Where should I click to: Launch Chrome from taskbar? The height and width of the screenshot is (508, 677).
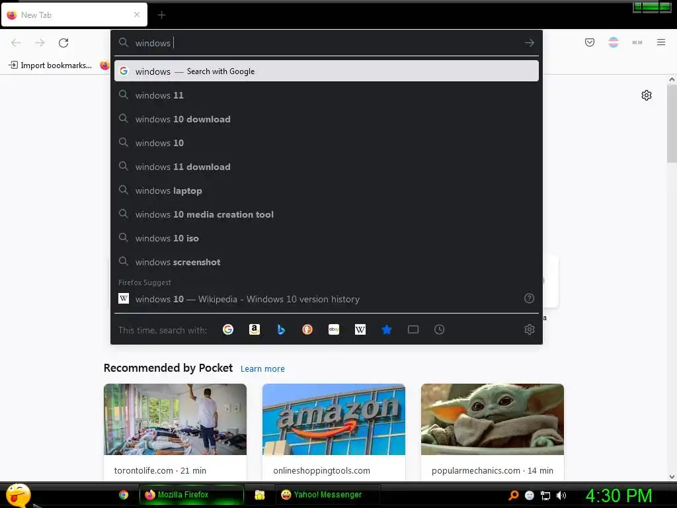point(124,495)
